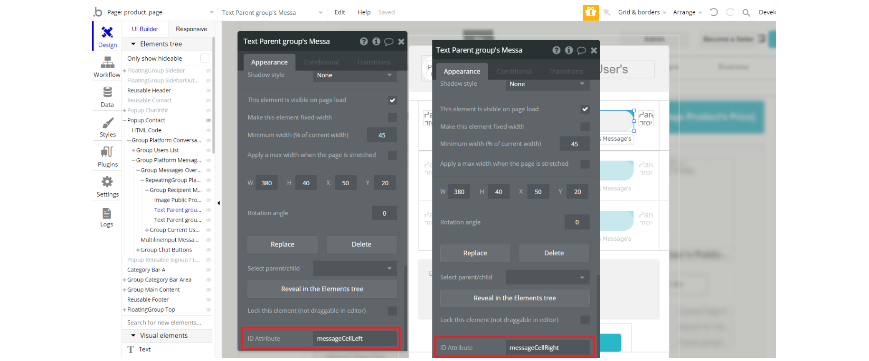Open Grid & borders dropdown

click(x=642, y=12)
